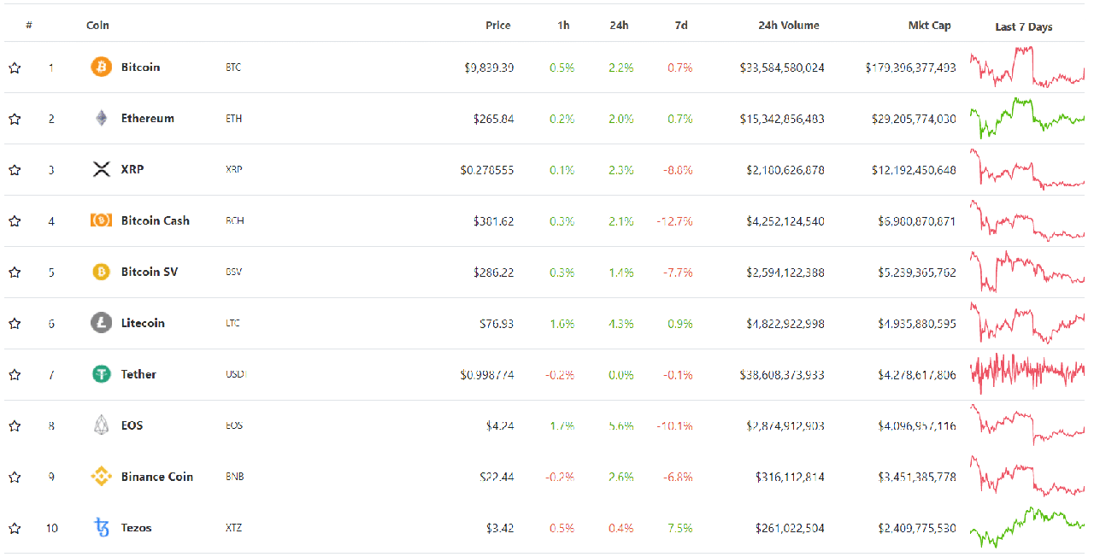Toggle the Tether row star
This screenshot has height=557, width=1094.
[15, 375]
